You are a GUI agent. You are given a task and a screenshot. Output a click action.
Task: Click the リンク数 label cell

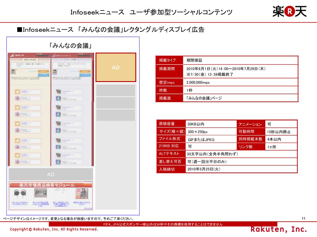(251, 147)
